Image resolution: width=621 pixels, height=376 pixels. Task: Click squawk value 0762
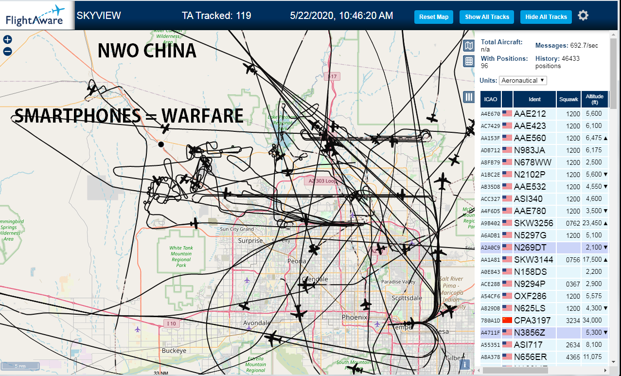[x=573, y=224]
